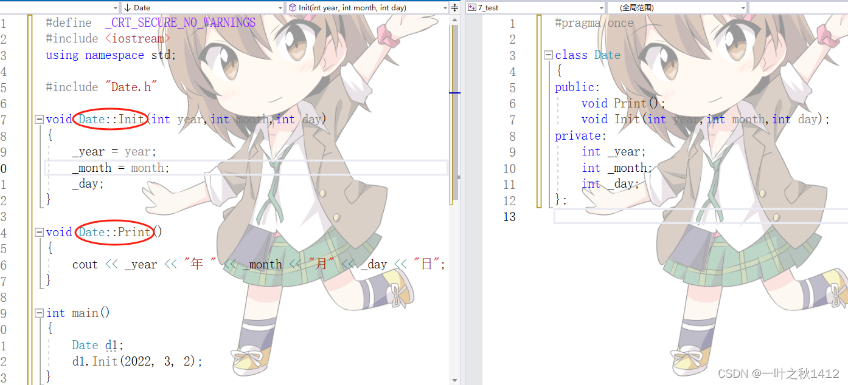Screen dimensions: 848x385
Task: Click the split editor window icon
Action: [x=454, y=7]
